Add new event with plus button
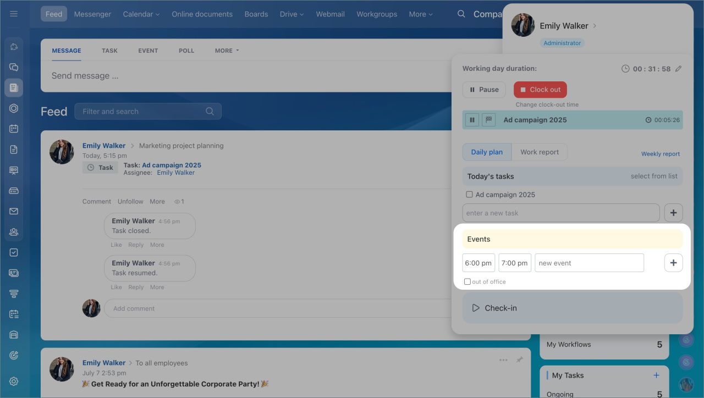 tap(673, 263)
